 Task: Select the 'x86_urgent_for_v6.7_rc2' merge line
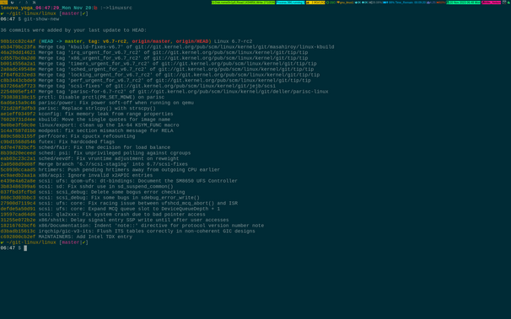coord(154,58)
